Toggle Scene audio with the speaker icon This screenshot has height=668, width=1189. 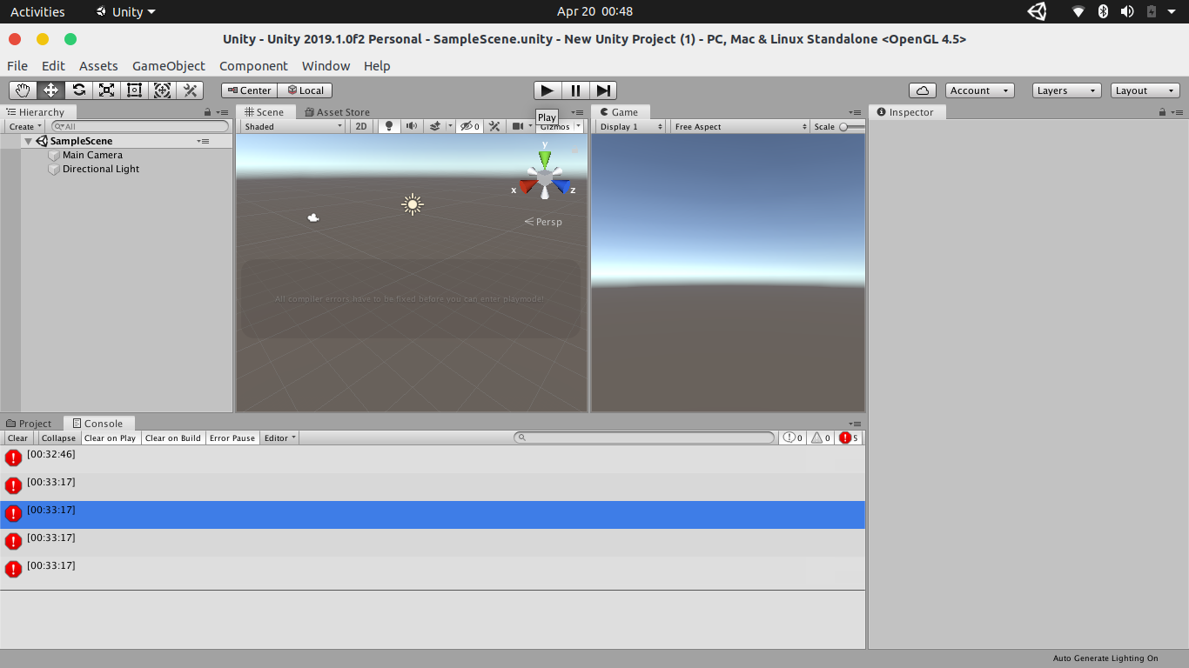pos(411,126)
